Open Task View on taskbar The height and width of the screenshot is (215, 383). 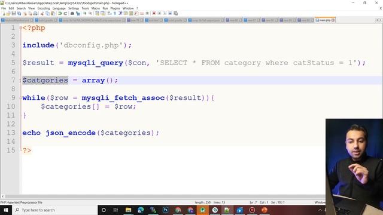(x=115, y=210)
